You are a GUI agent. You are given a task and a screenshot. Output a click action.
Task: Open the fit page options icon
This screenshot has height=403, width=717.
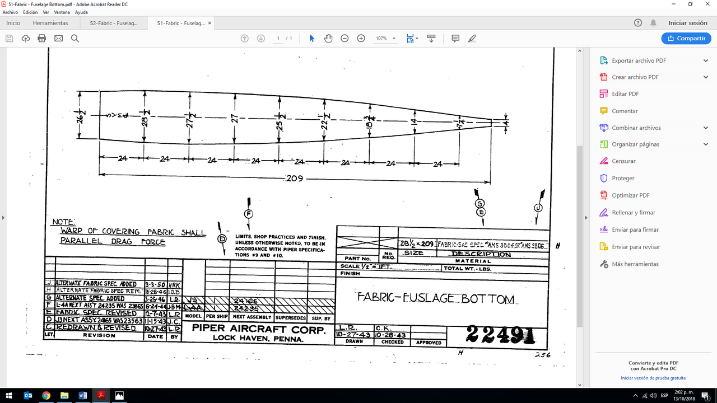click(410, 38)
